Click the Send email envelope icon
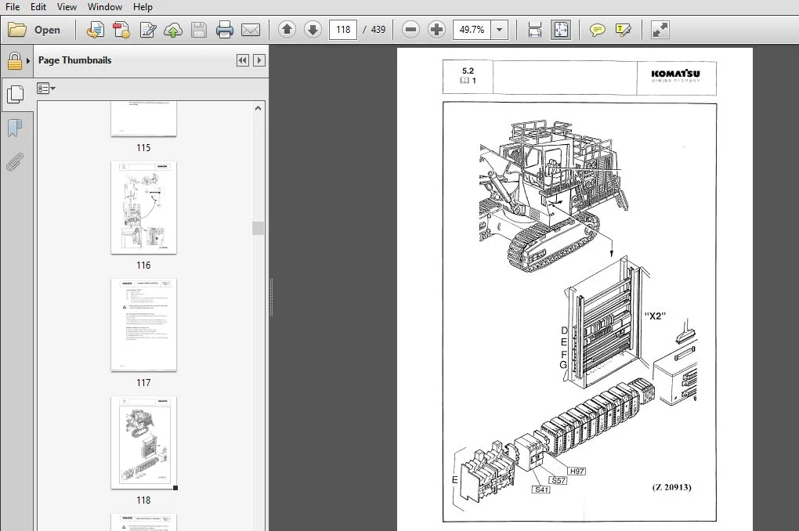 pyautogui.click(x=250, y=30)
